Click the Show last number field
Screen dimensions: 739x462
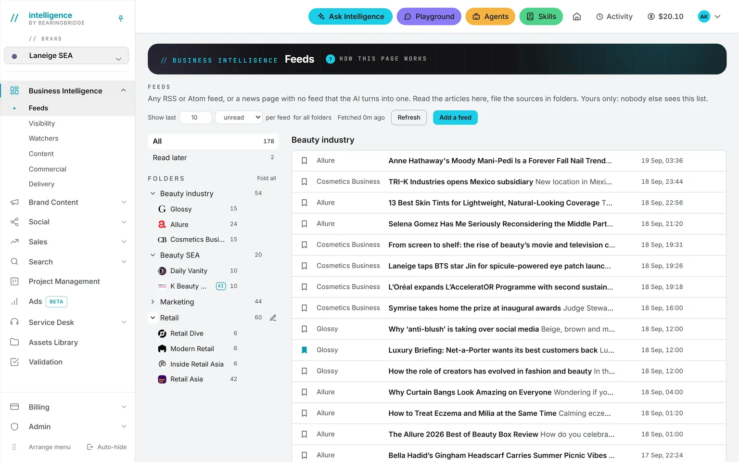(195, 117)
